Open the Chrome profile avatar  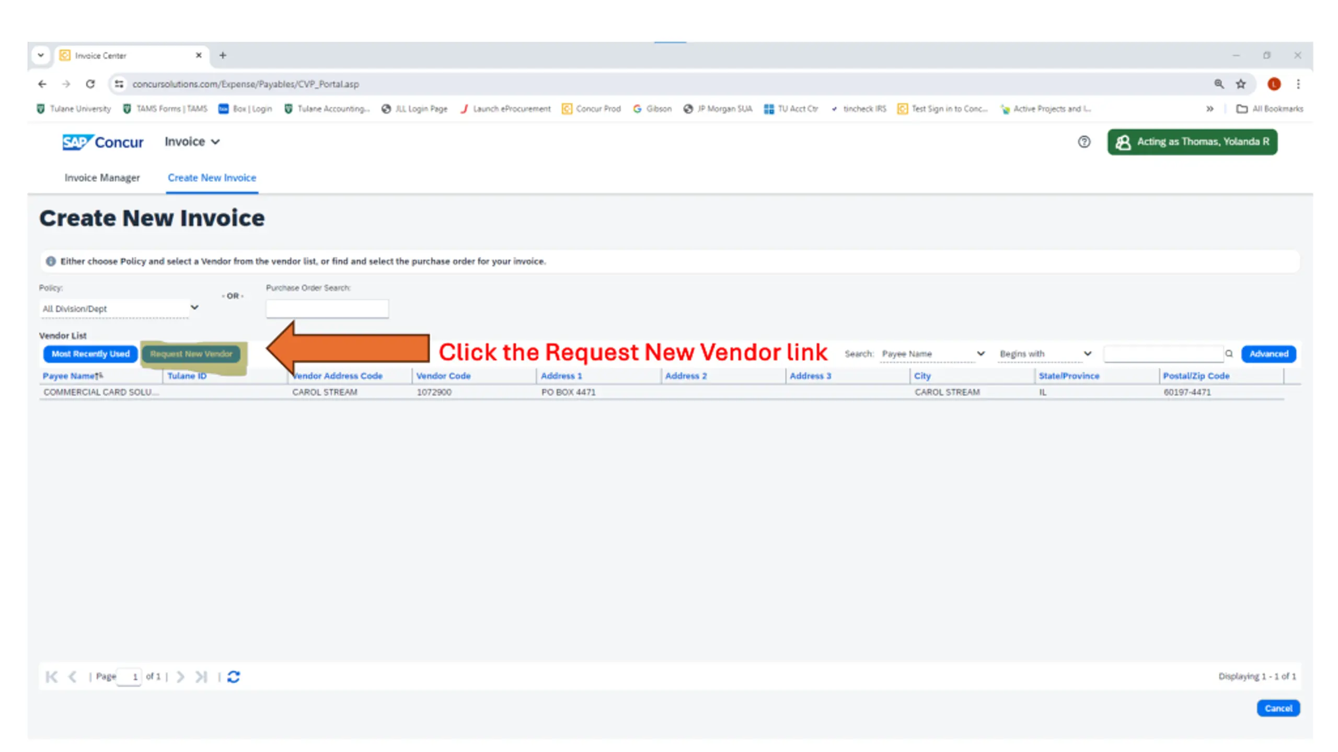click(x=1274, y=84)
